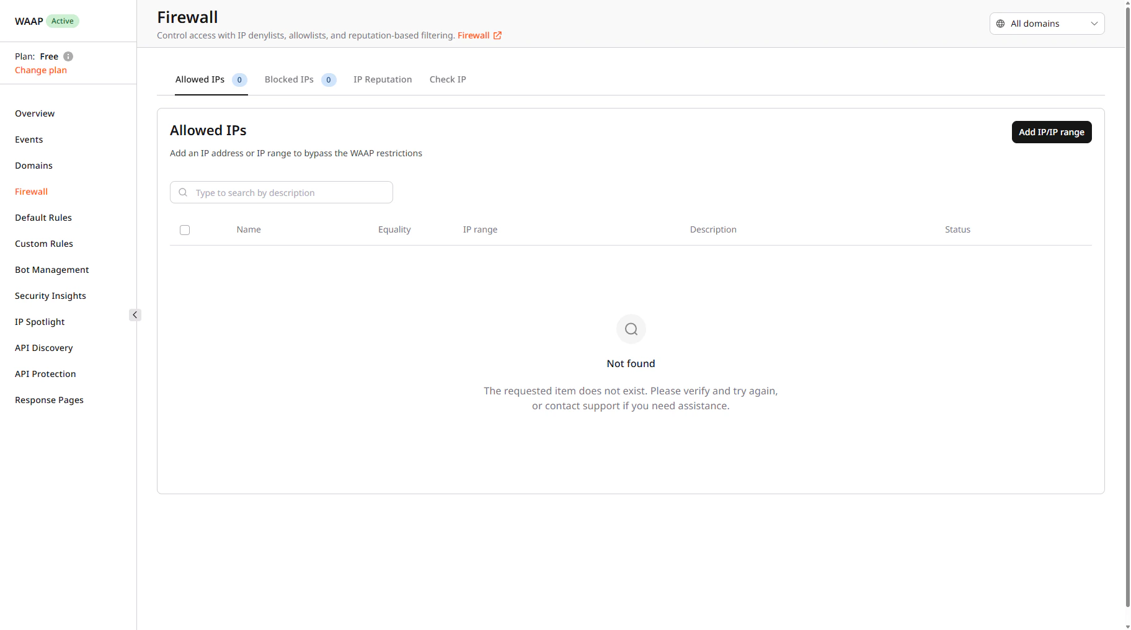Viewport: 1131px width, 630px height.
Task: Click the search magnifier in the search box
Action: [183, 192]
